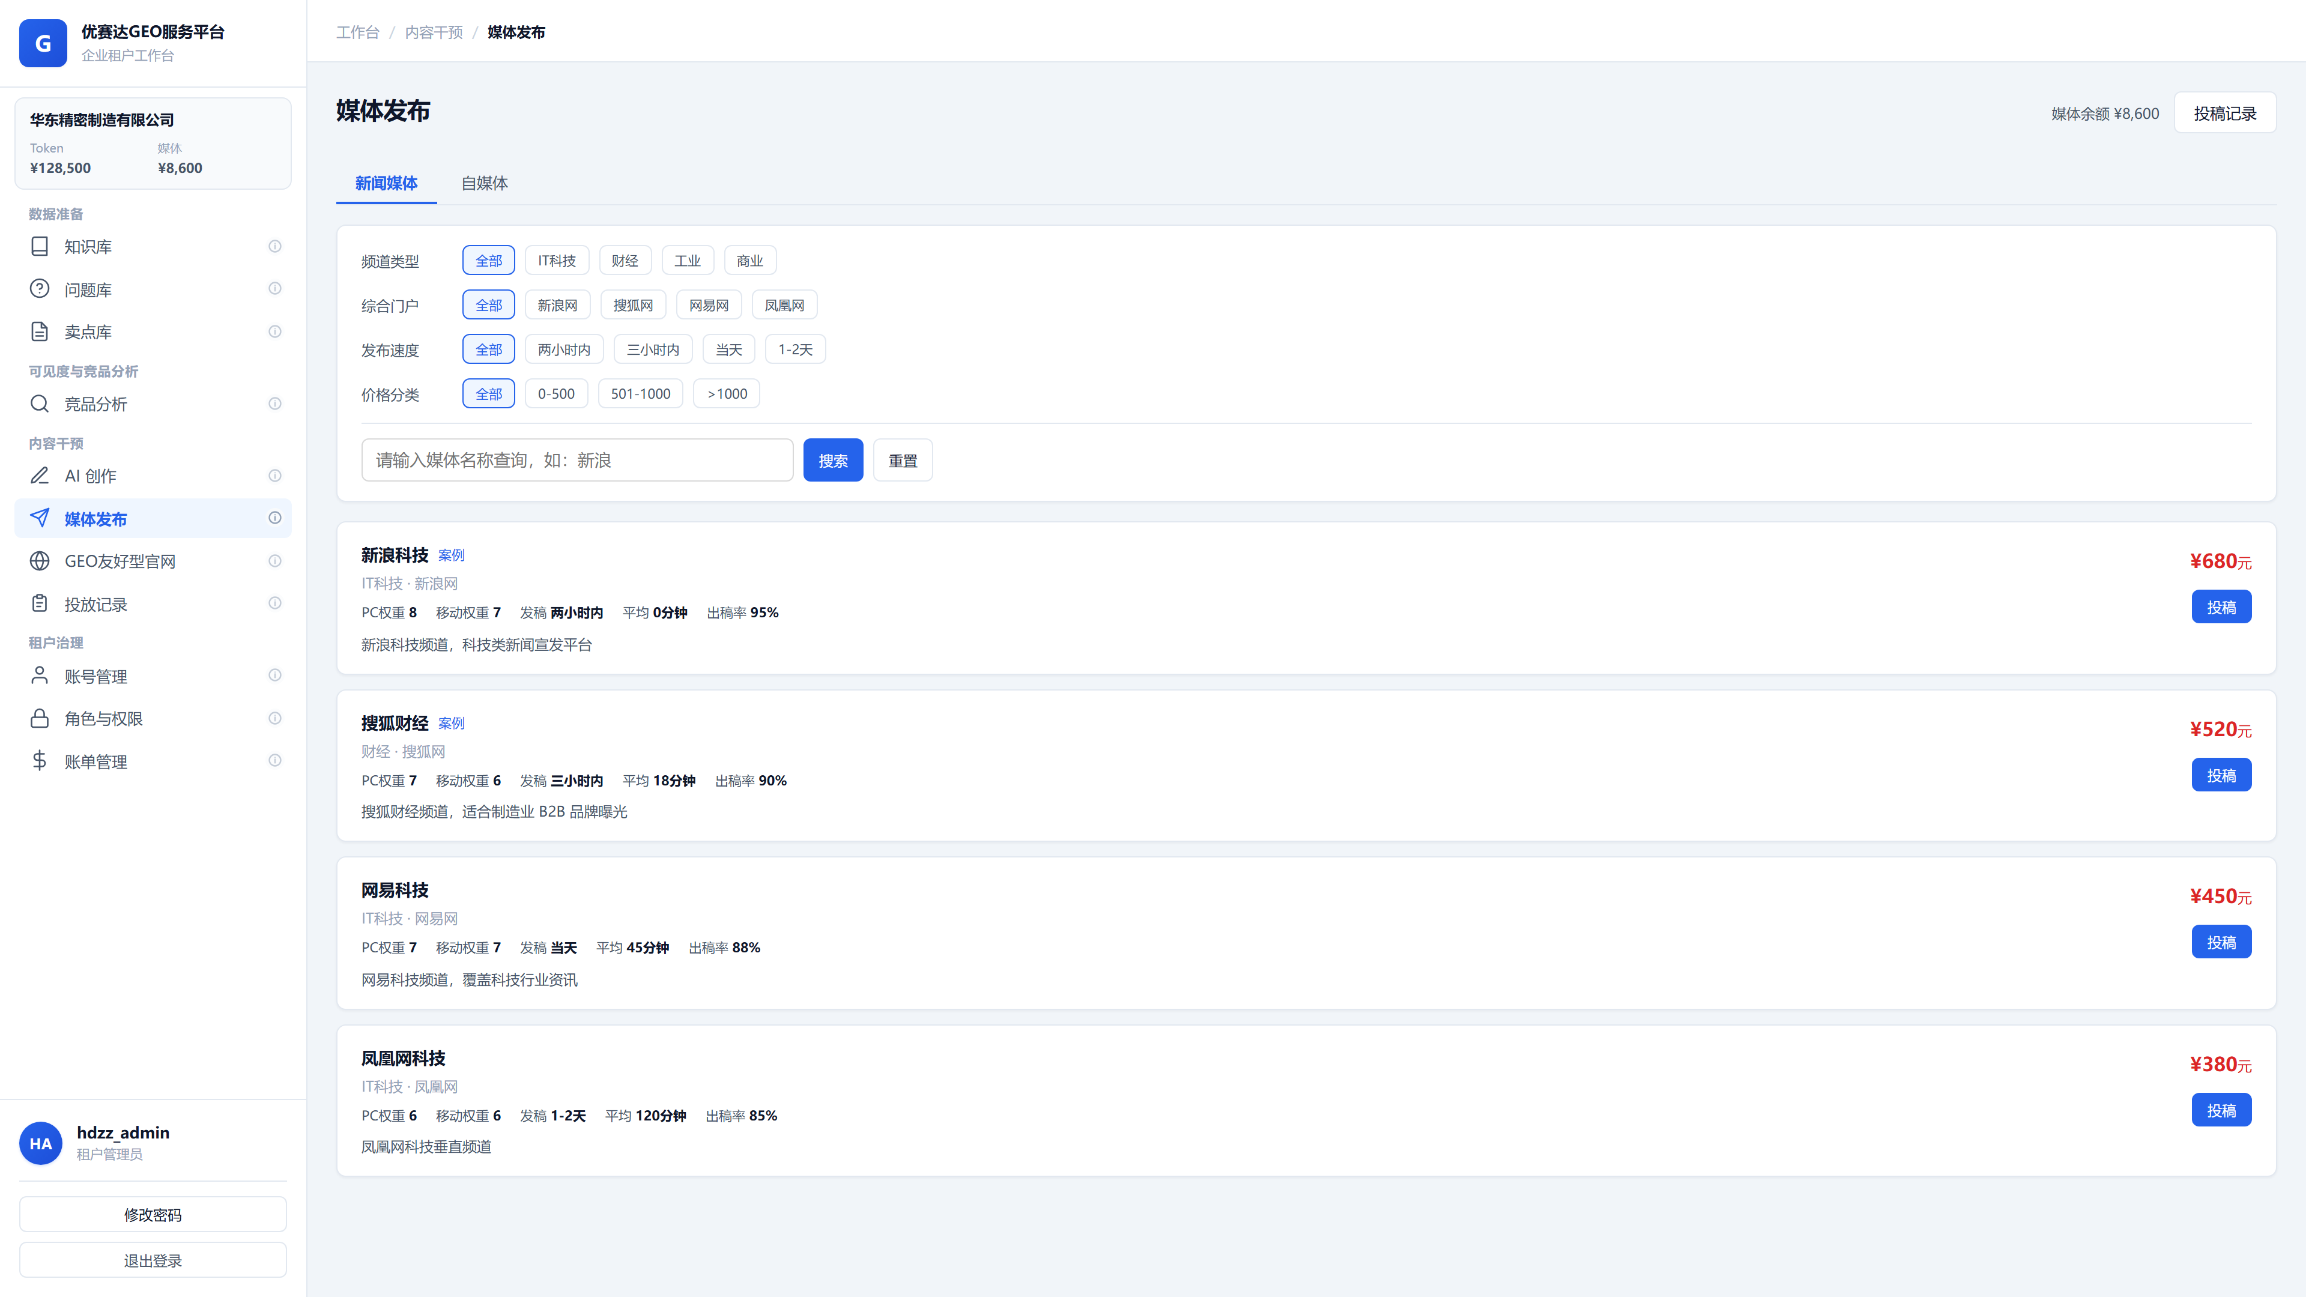2306x1297 pixels.
Task: Go to GEO友好型官网 menu item
Action: 153,561
